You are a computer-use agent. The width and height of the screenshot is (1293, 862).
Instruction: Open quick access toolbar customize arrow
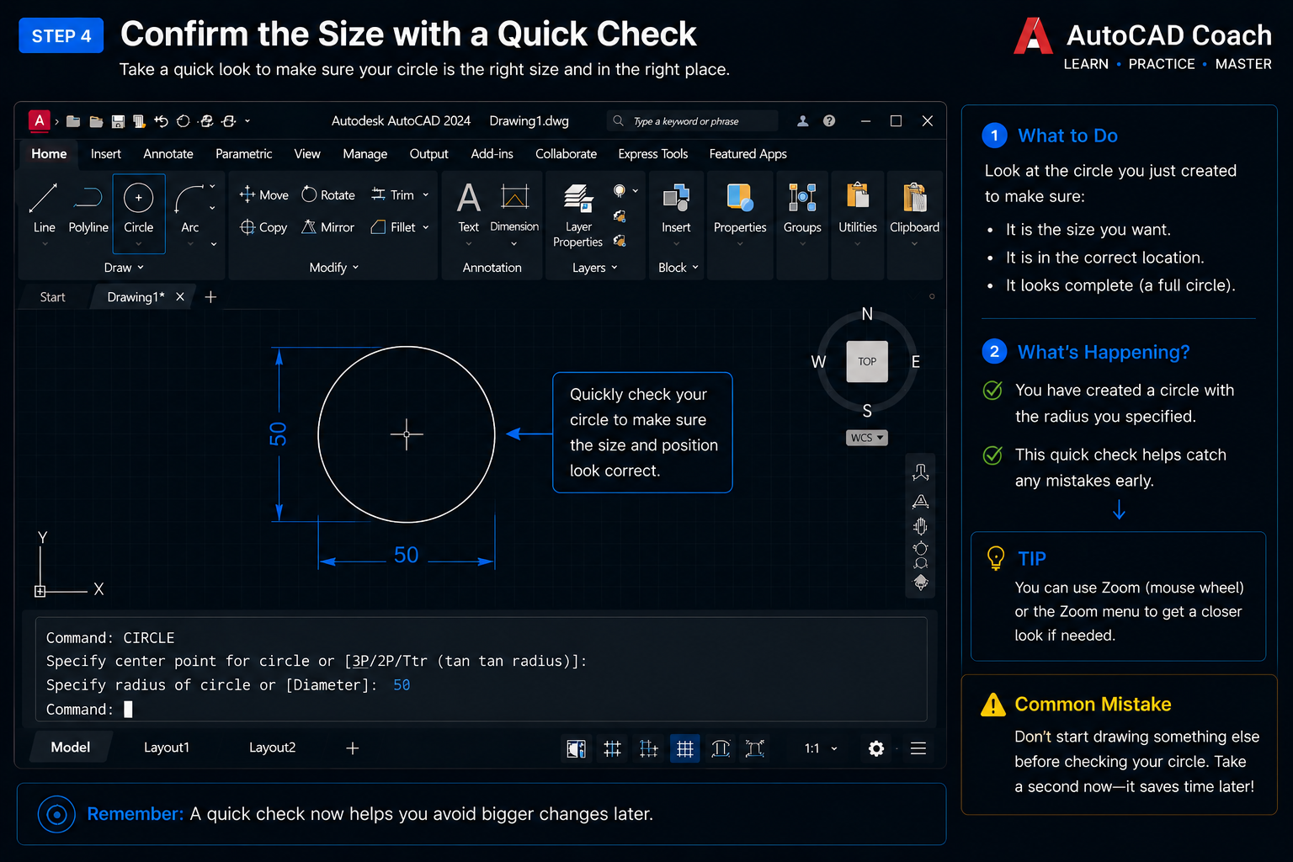[x=247, y=121]
